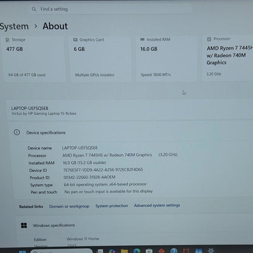
Task: Open the Graphics Card 6 GB card
Action: tap(101, 58)
